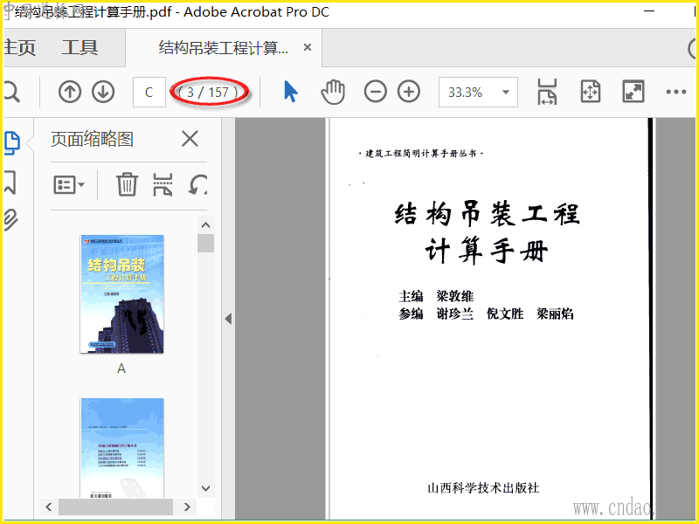Viewport: 699px width, 524px height.
Task: Open the 主页 tab
Action: coord(19,47)
